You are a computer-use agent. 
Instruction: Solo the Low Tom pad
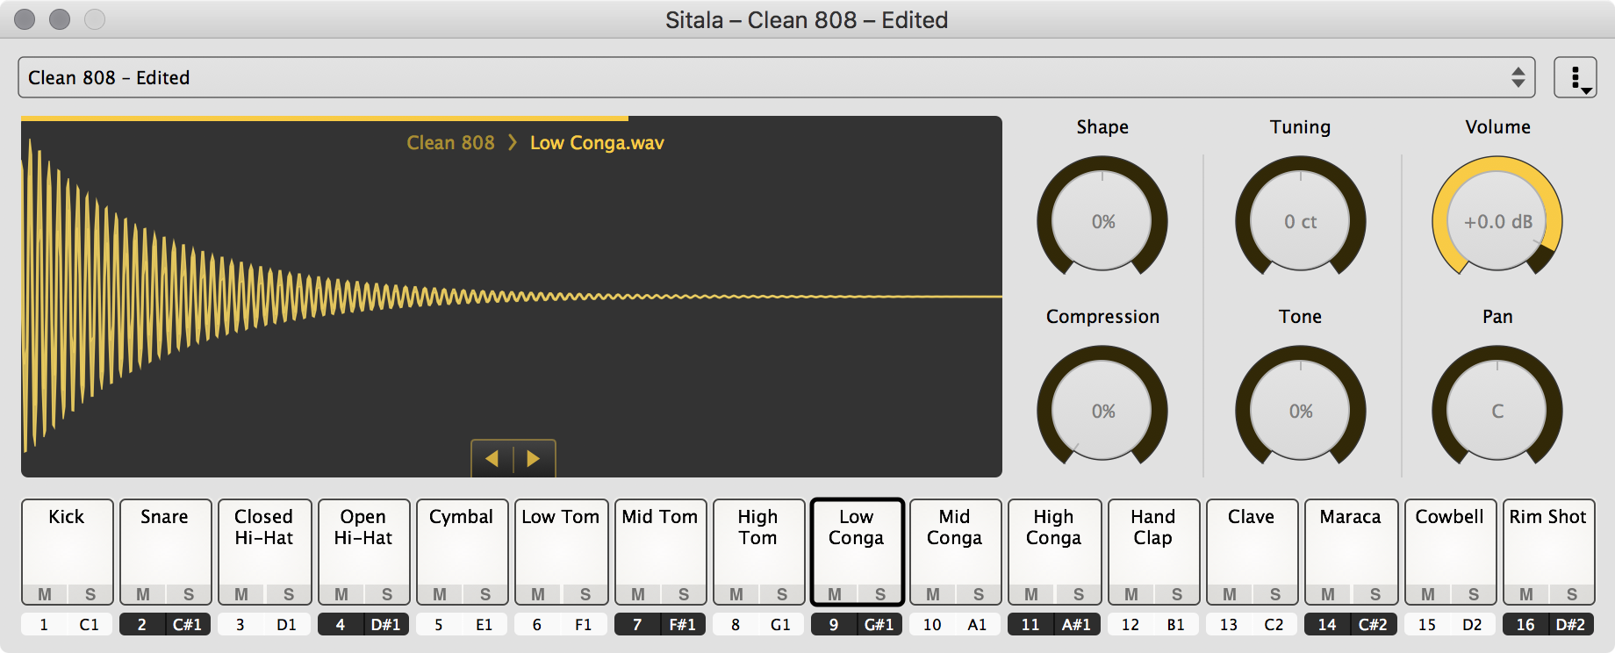(585, 594)
